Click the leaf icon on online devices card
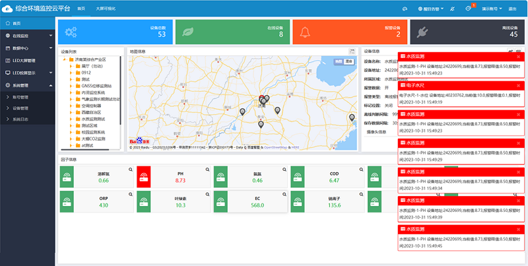 pyautogui.click(x=188, y=32)
